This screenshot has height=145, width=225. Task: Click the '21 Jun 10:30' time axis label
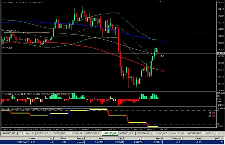click(x=163, y=130)
